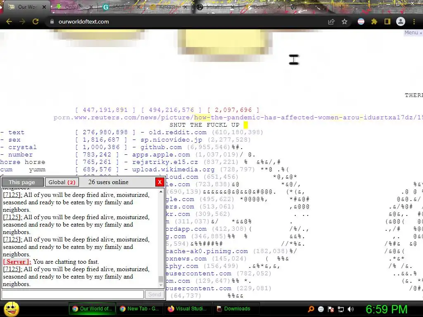
Task: Click the last [7125] username in chat
Action: click(x=12, y=269)
